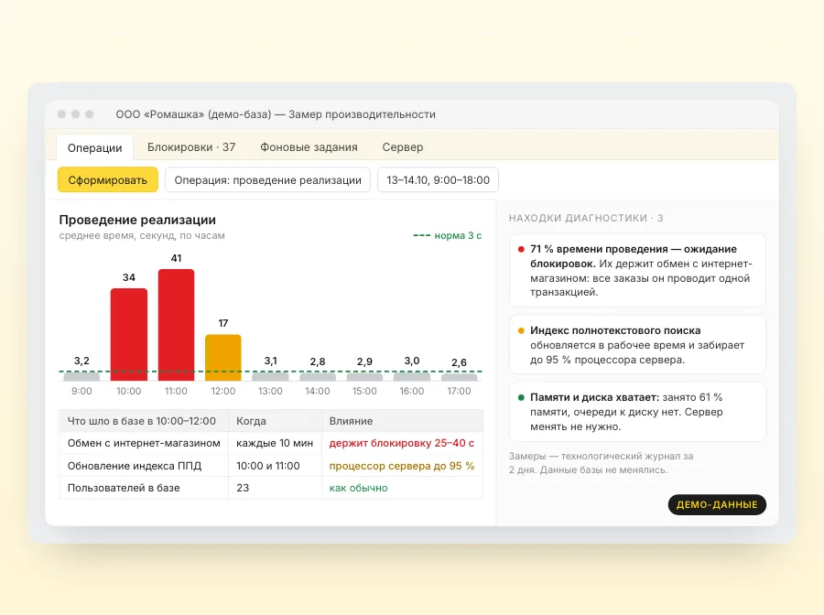Viewport: 824px width, 615px height.
Task: Click the процессор сервера до 95 % cell
Action: (402, 466)
